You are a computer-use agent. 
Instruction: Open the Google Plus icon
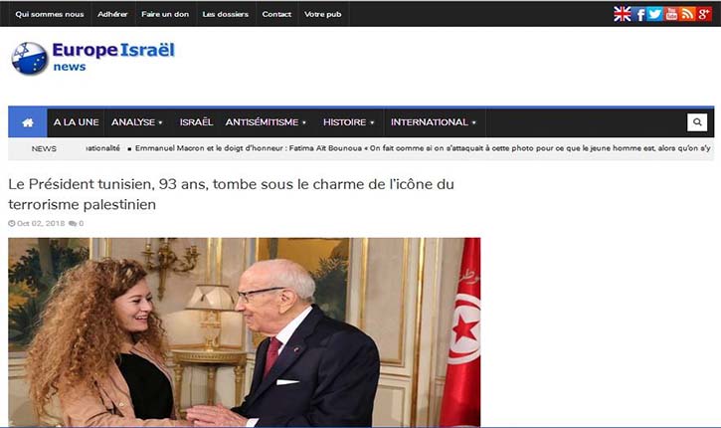703,14
